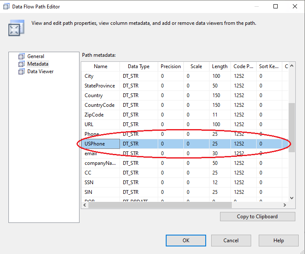Screen dimensions: 305x254
Task: Click the General page icon
Action: (21, 56)
